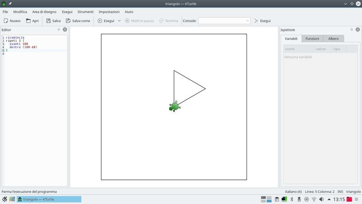Open the red folder icon in panel
The height and width of the screenshot is (204, 362).
coord(349,199)
